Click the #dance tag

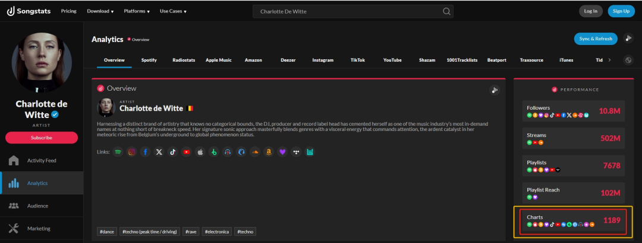coord(107,232)
